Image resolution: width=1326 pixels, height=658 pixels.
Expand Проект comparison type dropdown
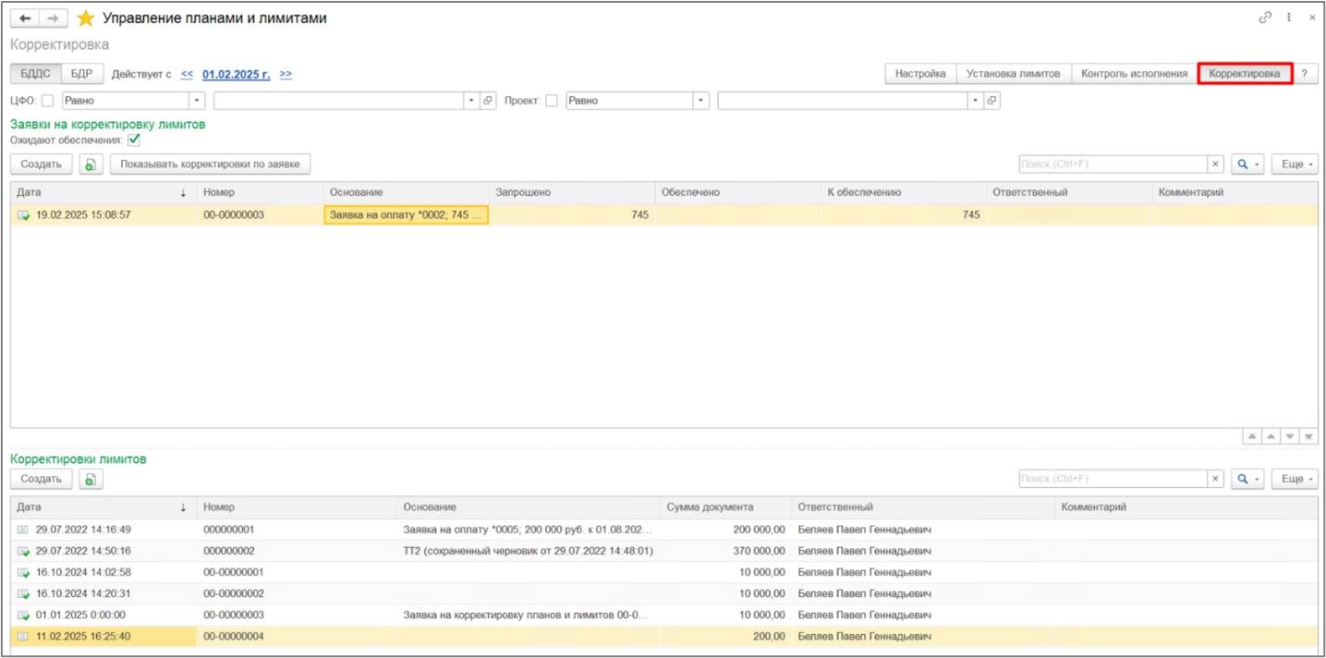[700, 101]
